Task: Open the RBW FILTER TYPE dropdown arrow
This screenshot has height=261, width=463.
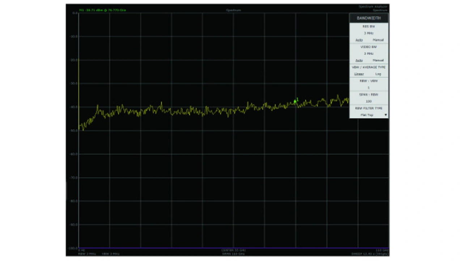Action: pyautogui.click(x=386, y=115)
